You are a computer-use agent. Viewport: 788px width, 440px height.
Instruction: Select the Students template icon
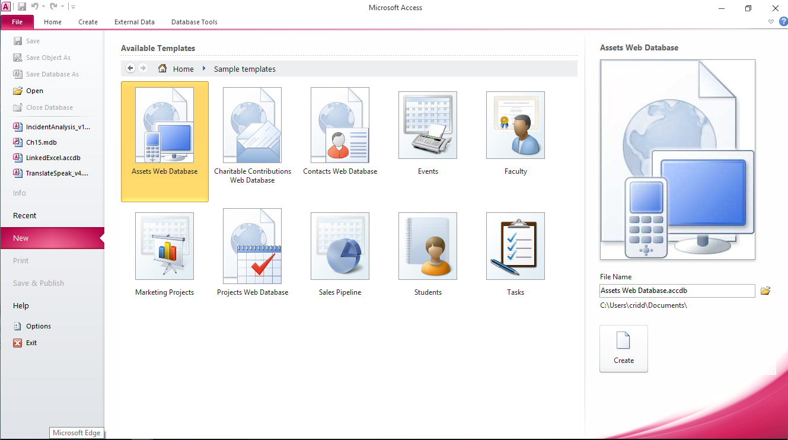point(428,246)
